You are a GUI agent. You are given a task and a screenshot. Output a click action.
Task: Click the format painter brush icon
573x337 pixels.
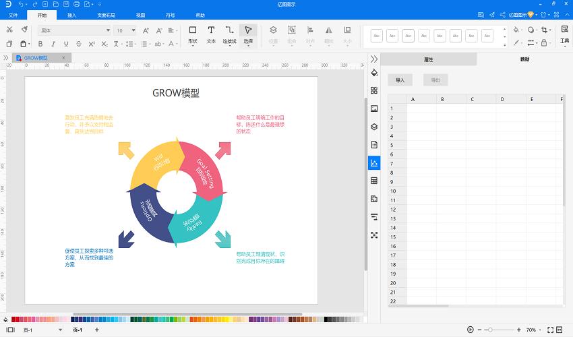click(x=24, y=30)
